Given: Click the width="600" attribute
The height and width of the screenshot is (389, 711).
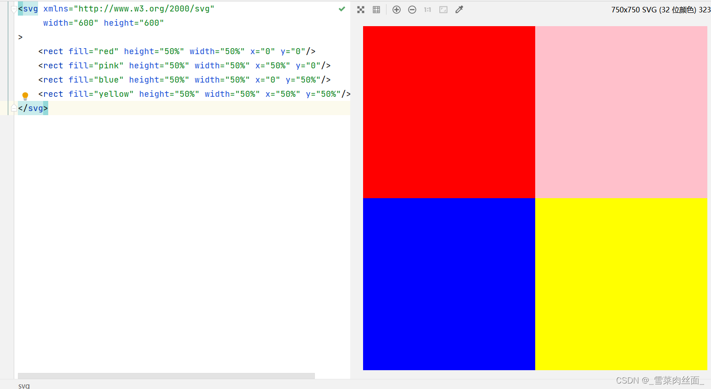Looking at the screenshot, I should [71, 23].
